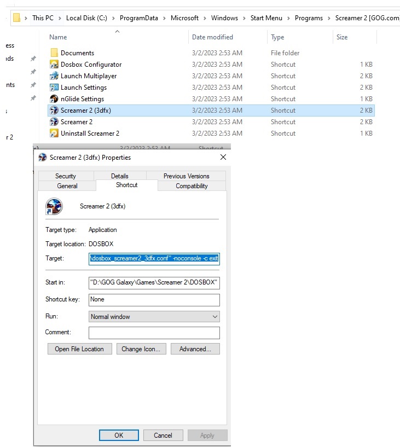
Task: Expand the chevron after Start Menu
Action: (x=288, y=18)
